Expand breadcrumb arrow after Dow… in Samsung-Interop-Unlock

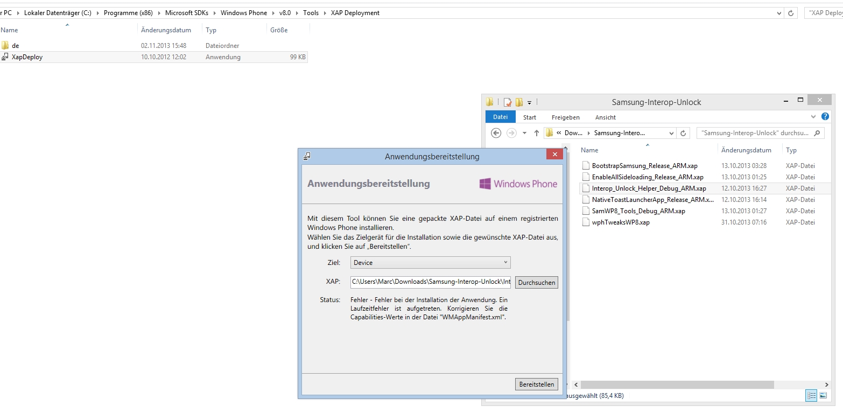(x=588, y=133)
